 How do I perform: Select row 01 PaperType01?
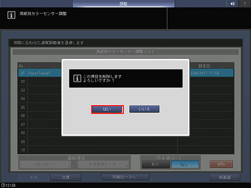pyautogui.click(x=126, y=73)
